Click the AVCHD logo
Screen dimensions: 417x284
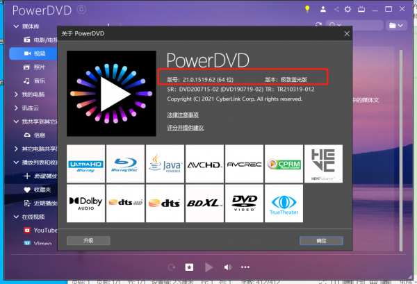[x=204, y=164]
